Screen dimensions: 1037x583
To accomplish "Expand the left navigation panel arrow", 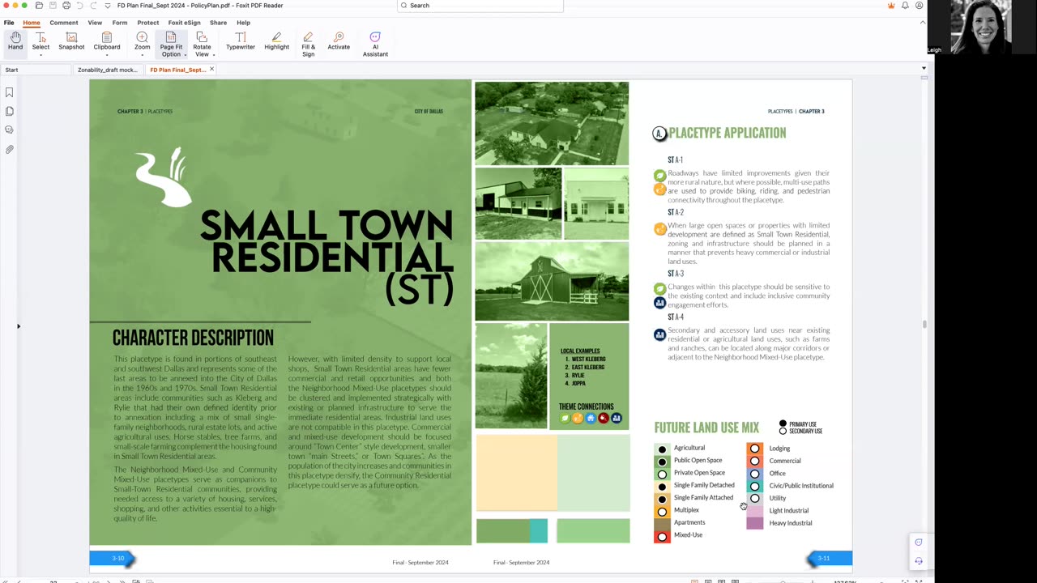I will [19, 326].
